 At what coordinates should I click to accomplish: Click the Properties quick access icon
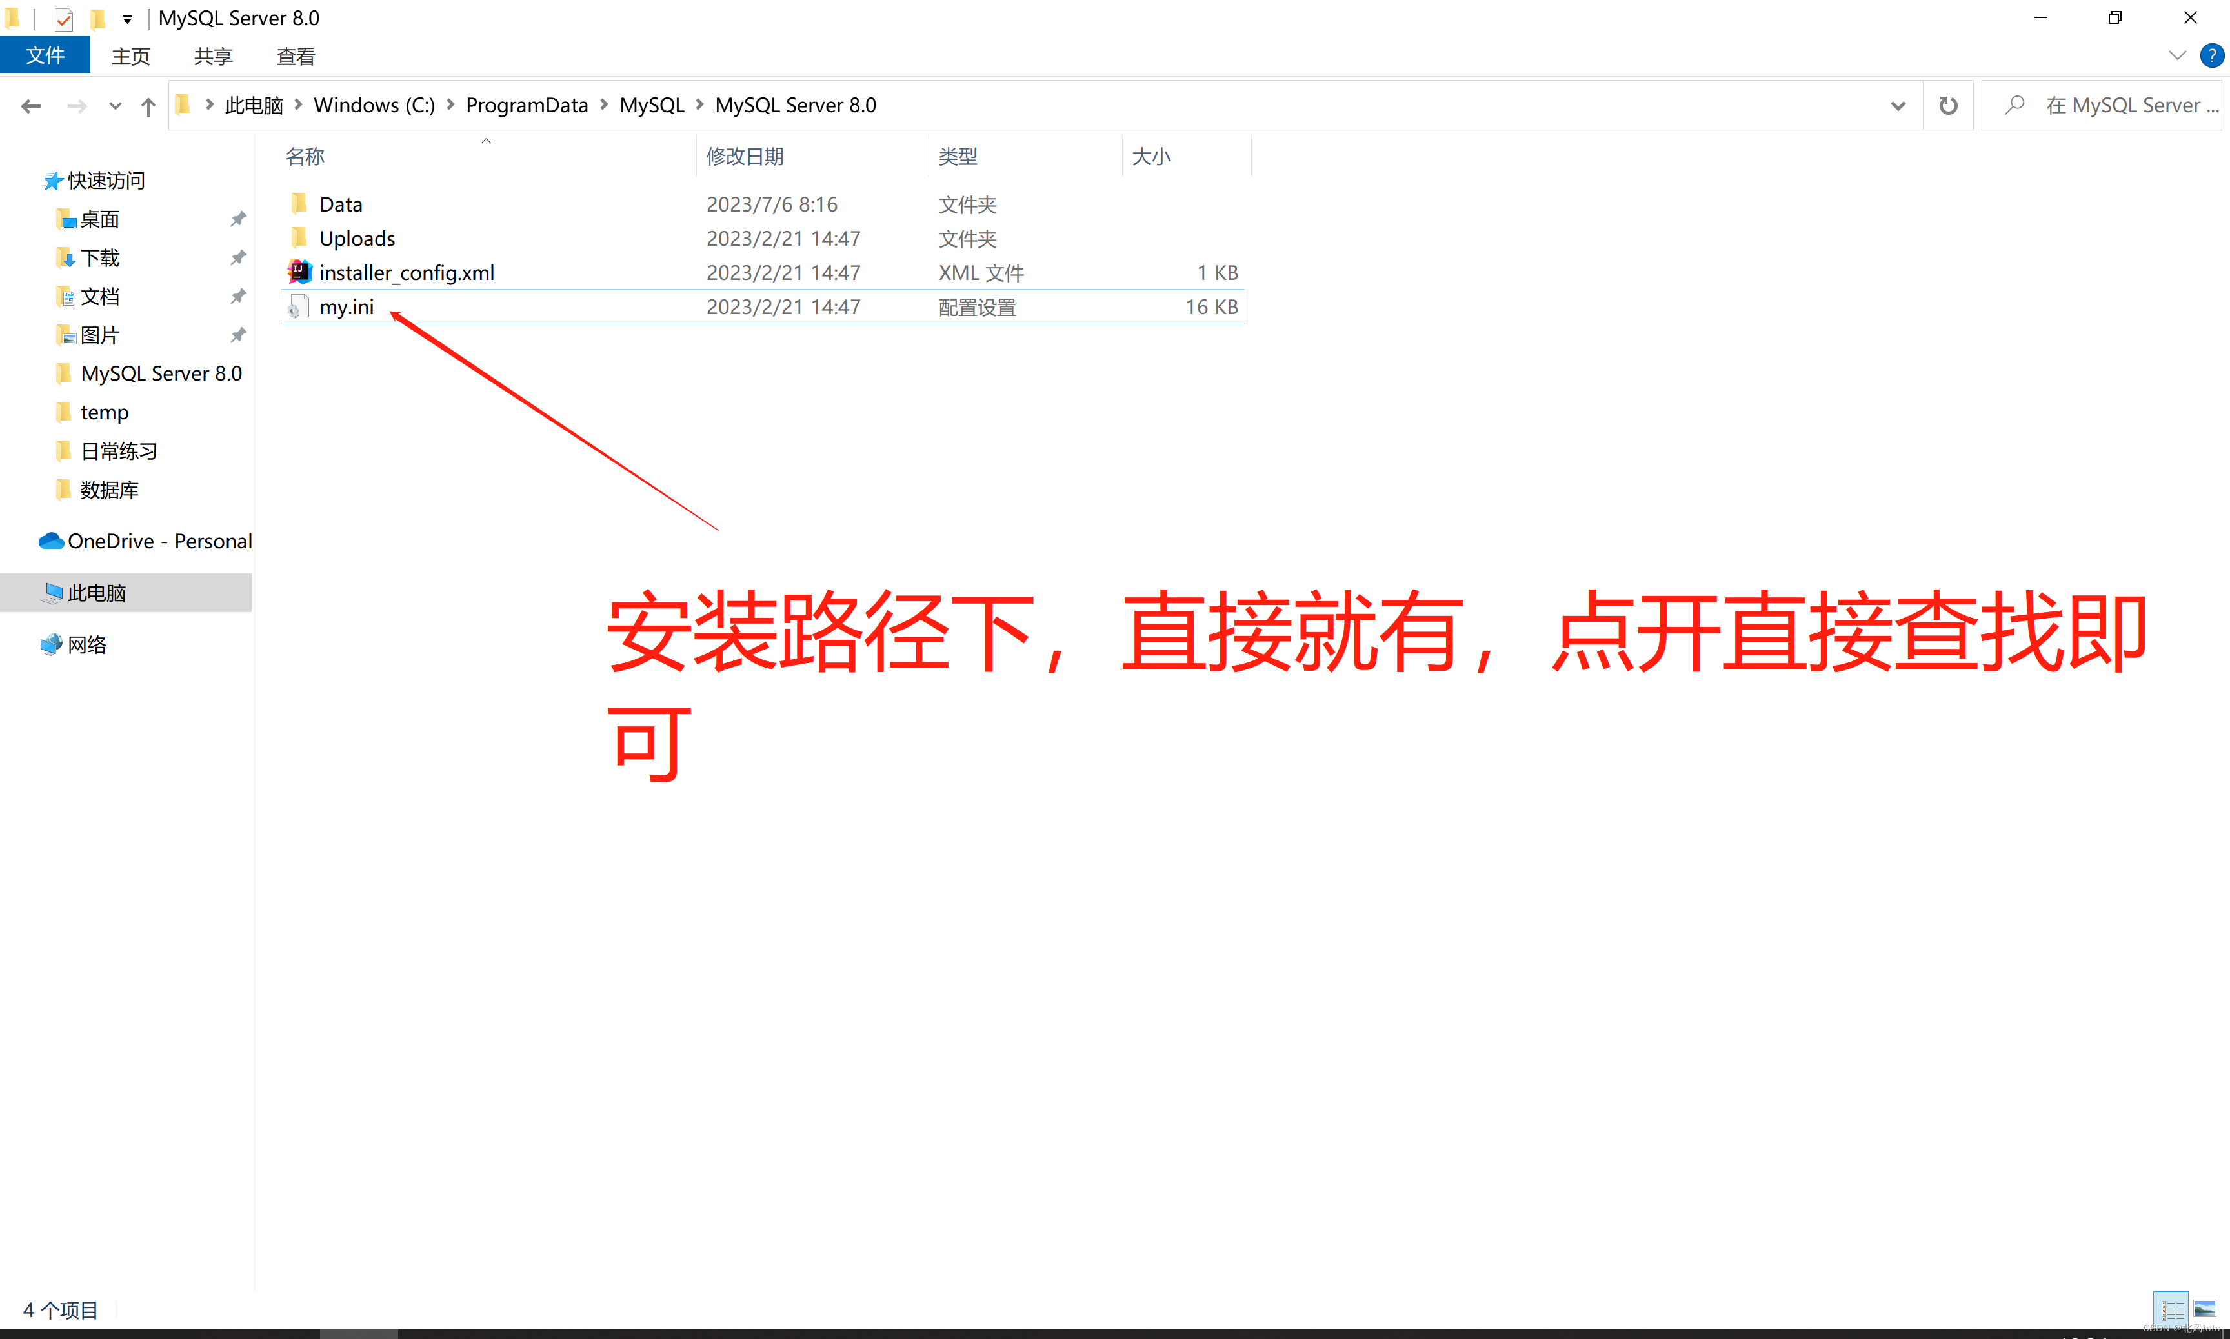[x=63, y=19]
